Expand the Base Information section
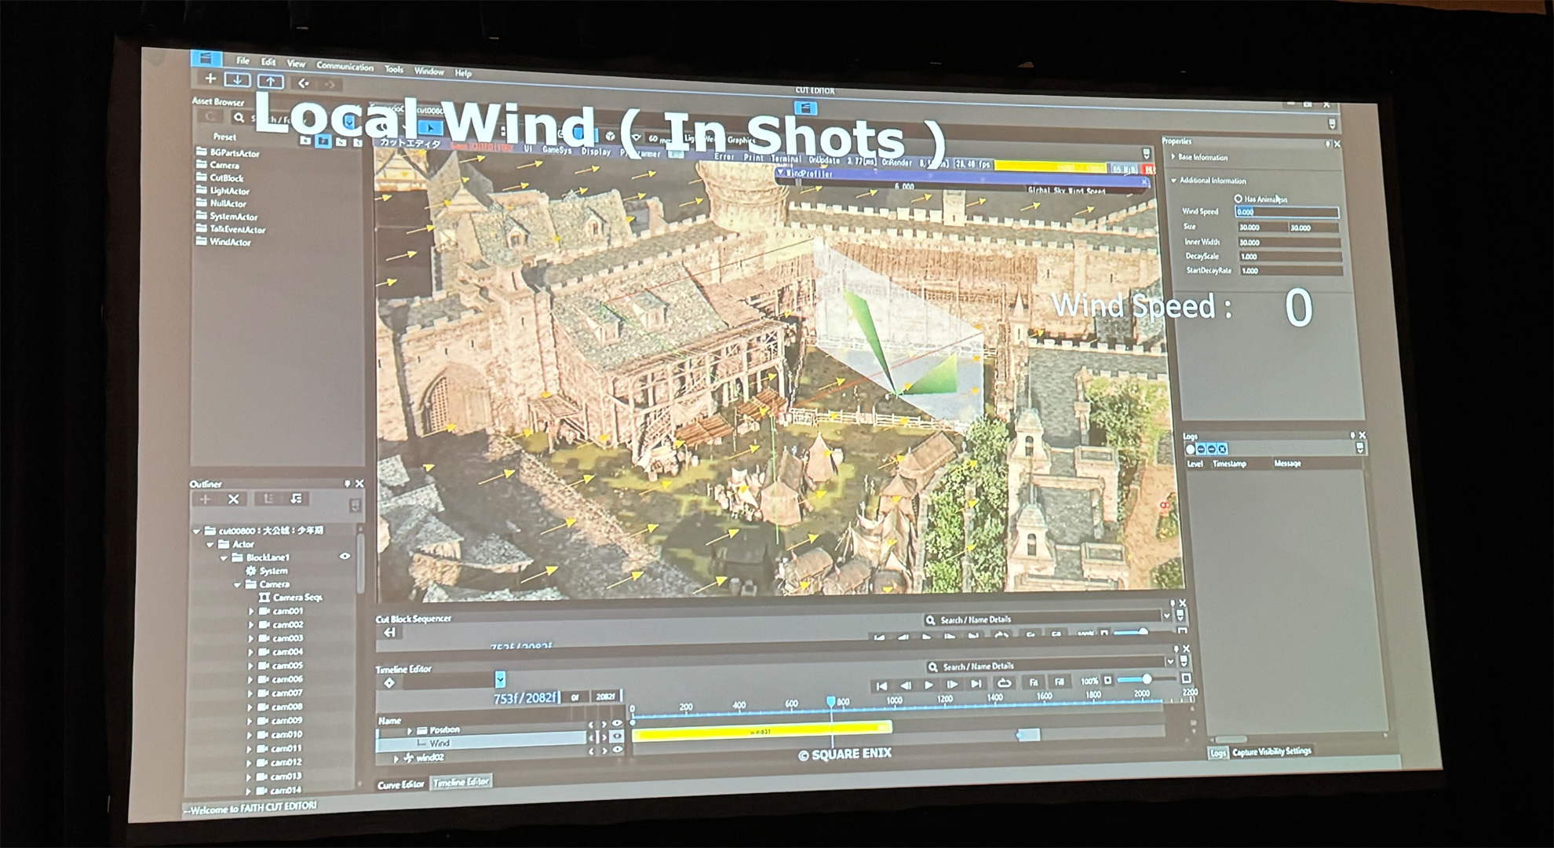The image size is (1554, 848). click(1173, 157)
